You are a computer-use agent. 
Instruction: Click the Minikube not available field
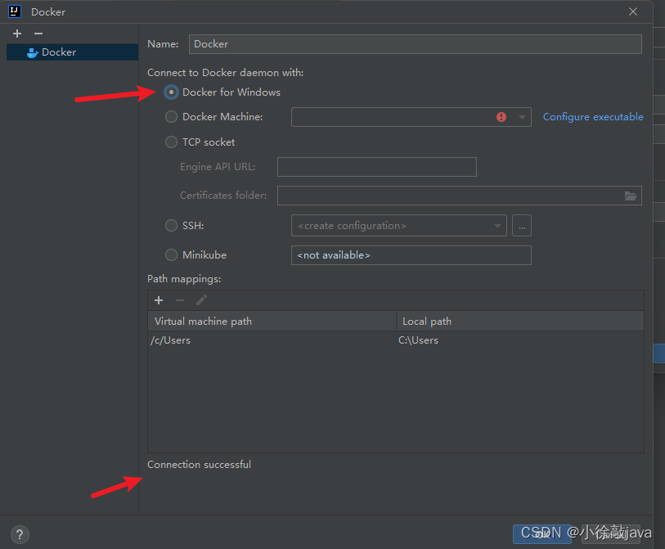[411, 255]
